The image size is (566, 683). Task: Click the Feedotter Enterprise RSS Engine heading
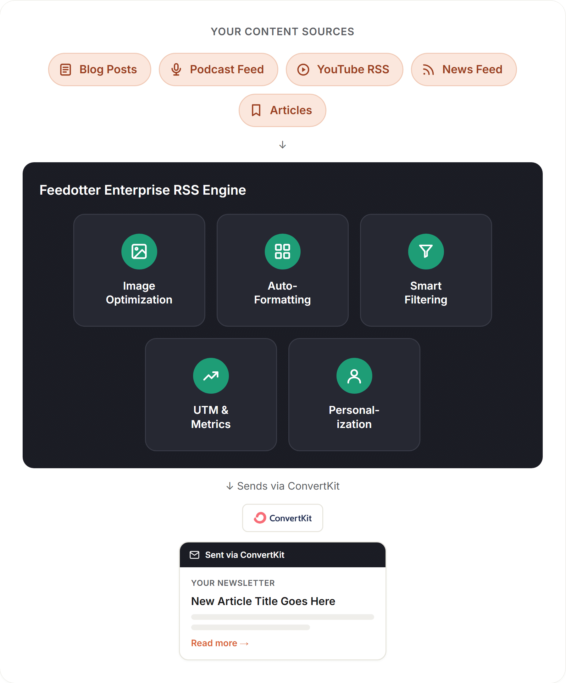tap(143, 190)
